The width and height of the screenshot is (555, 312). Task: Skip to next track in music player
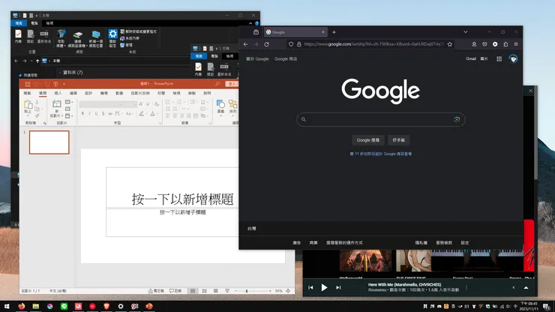338,287
